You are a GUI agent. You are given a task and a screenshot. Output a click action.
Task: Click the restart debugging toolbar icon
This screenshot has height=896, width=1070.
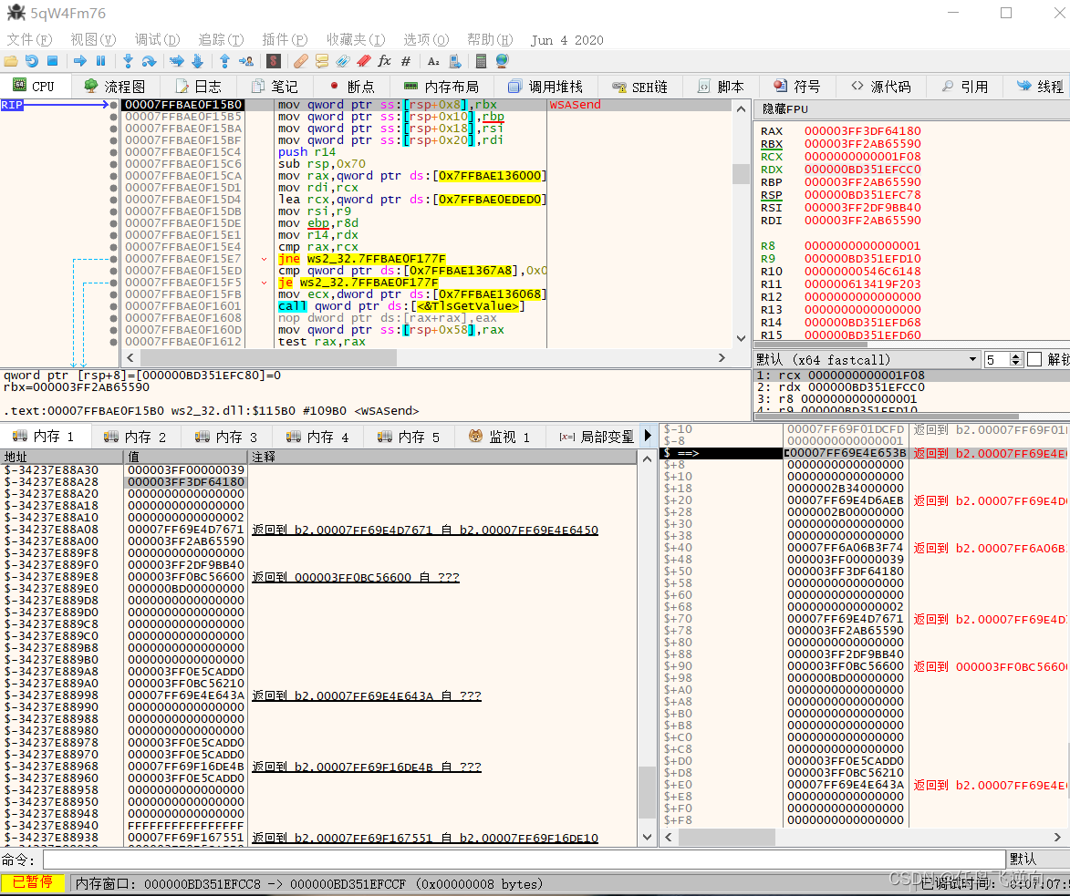tap(31, 61)
